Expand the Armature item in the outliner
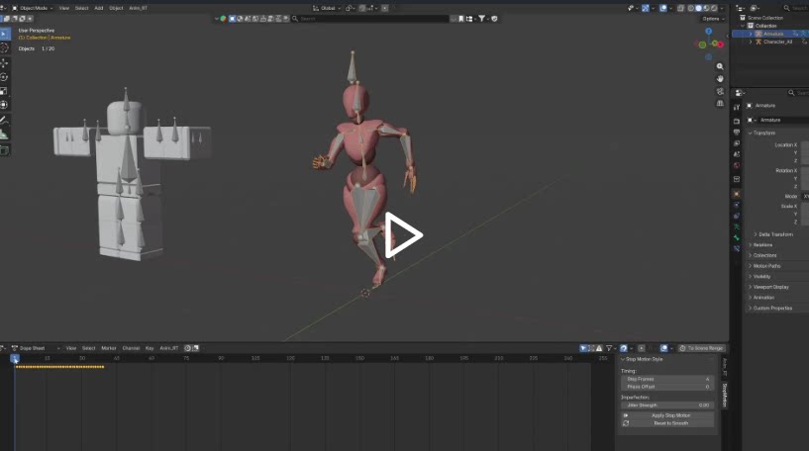The height and width of the screenshot is (451, 809). point(751,34)
